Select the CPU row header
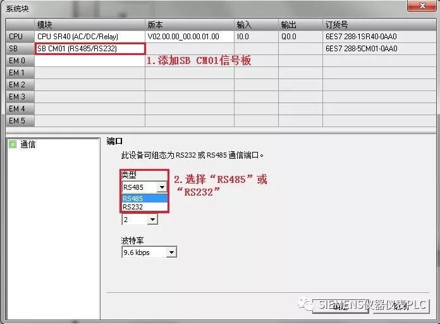Image resolution: width=440 pixels, height=324 pixels. point(20,37)
